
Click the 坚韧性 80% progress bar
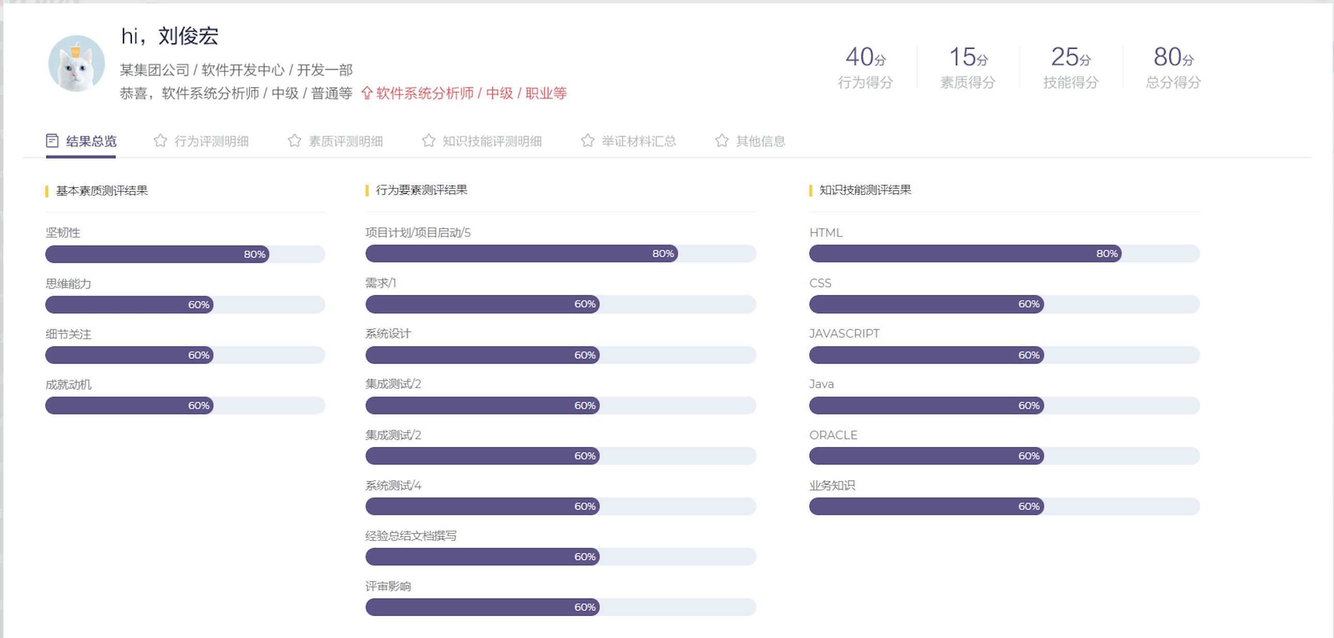point(185,254)
